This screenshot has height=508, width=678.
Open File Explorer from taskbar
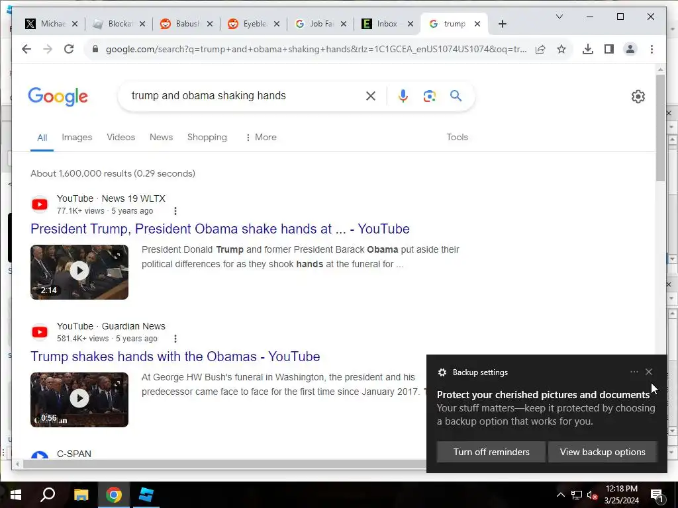pyautogui.click(x=81, y=495)
